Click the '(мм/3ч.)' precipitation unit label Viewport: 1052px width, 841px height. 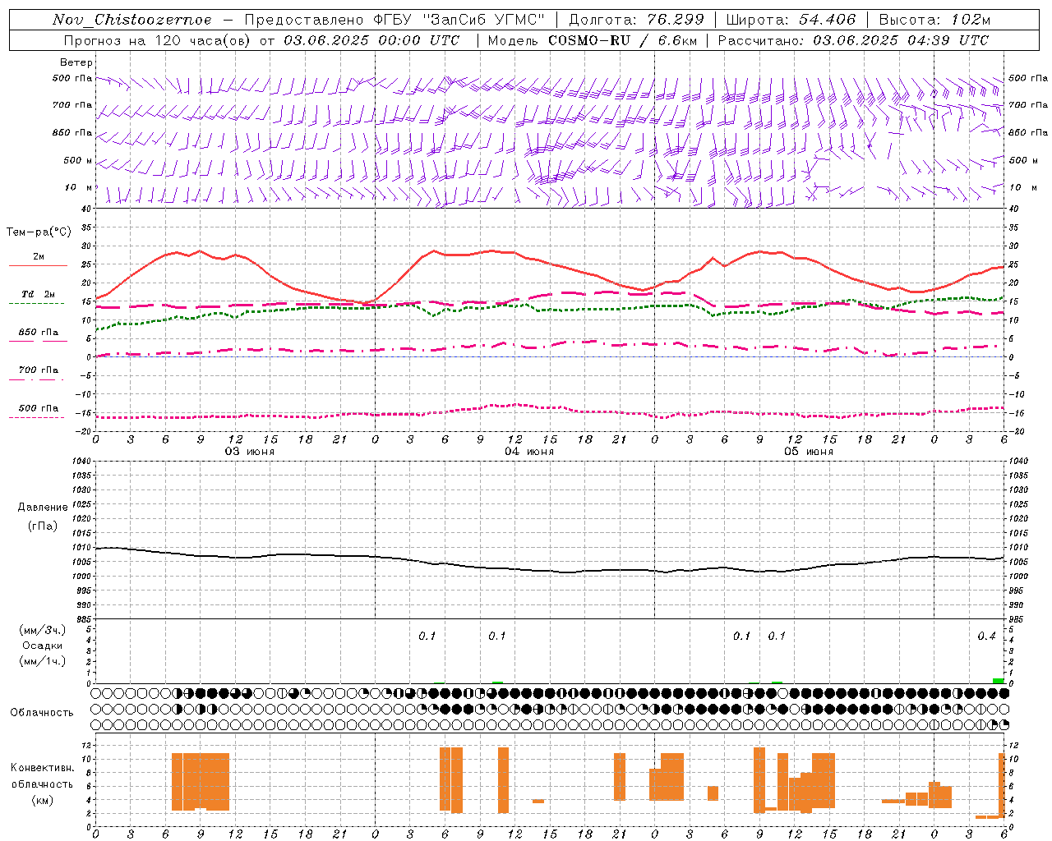point(43,630)
